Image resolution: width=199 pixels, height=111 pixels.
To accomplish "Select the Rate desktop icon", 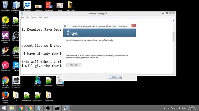I will click(x=60, y=7).
